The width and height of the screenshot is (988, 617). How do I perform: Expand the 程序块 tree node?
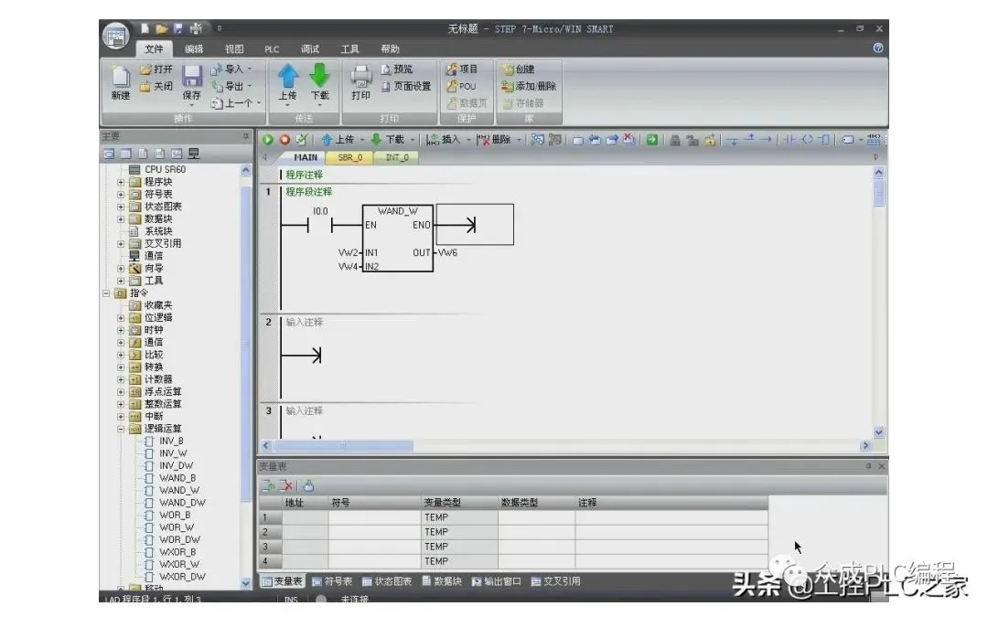pos(121,182)
